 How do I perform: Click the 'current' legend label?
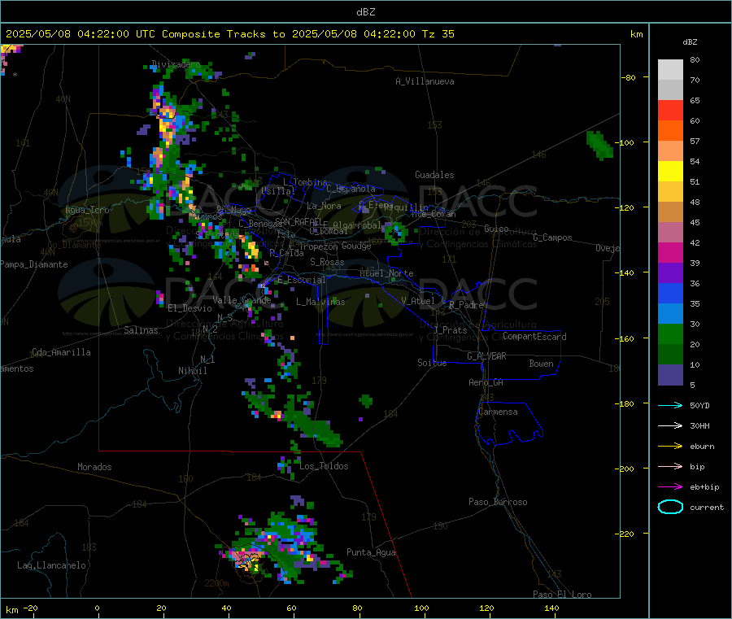706,507
